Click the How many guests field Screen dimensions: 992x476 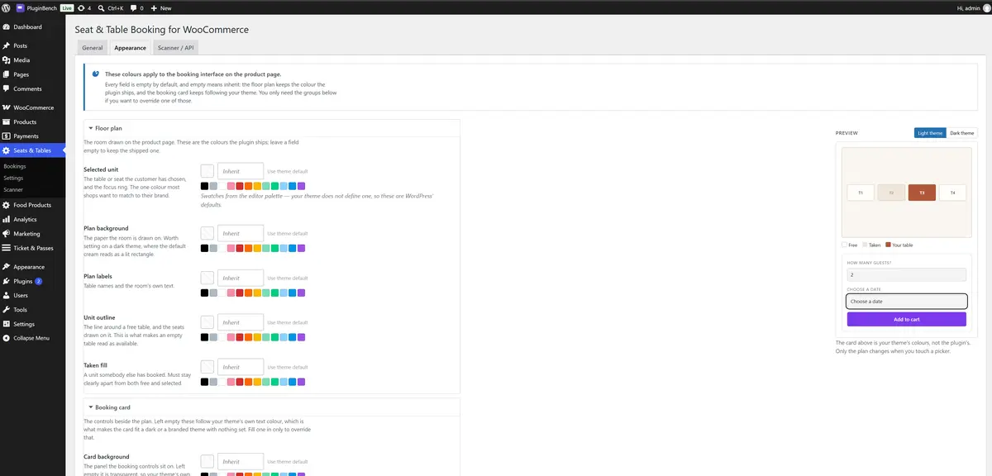907,274
